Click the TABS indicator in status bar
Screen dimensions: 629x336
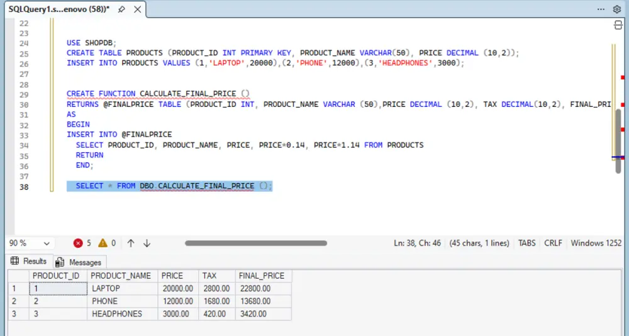pos(526,243)
